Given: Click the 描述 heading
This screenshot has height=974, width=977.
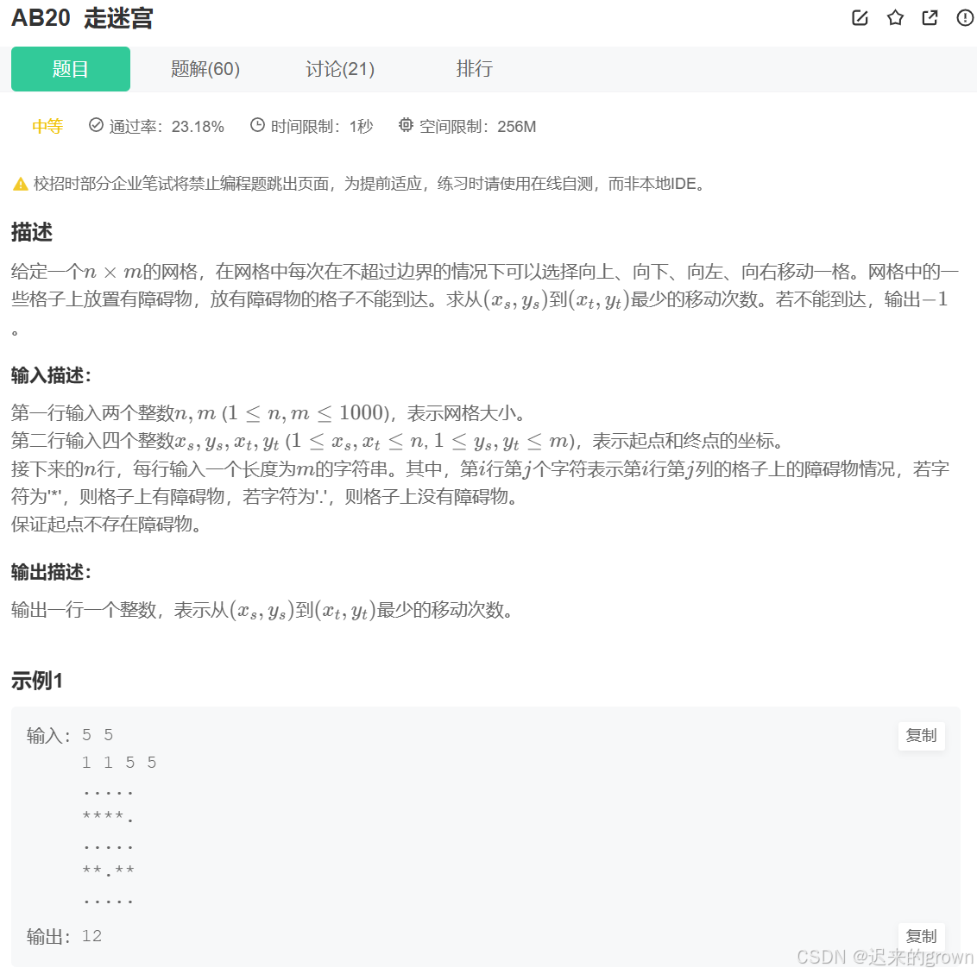Looking at the screenshot, I should pyautogui.click(x=32, y=232).
